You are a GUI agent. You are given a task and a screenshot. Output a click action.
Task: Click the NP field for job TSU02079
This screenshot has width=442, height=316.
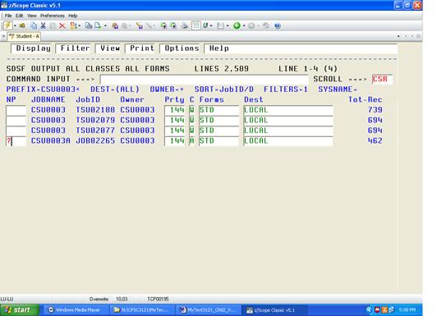tap(16, 121)
